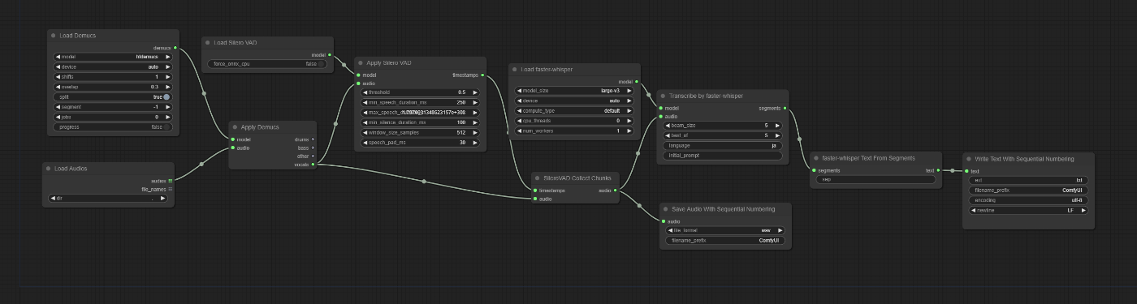The height and width of the screenshot is (304, 1137).
Task: Collapse the SileroVAD Collect Chunks node via its title dot
Action: tap(538, 178)
